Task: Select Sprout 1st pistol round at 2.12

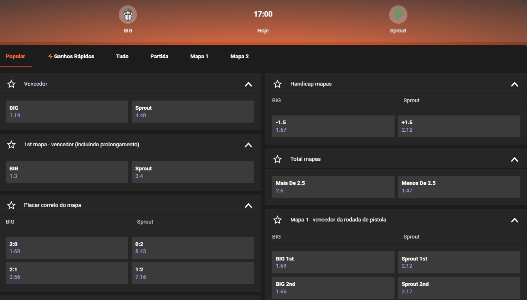Action: click(459, 262)
